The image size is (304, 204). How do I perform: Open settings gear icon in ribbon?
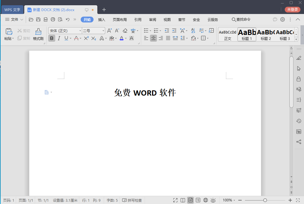(x=282, y=19)
